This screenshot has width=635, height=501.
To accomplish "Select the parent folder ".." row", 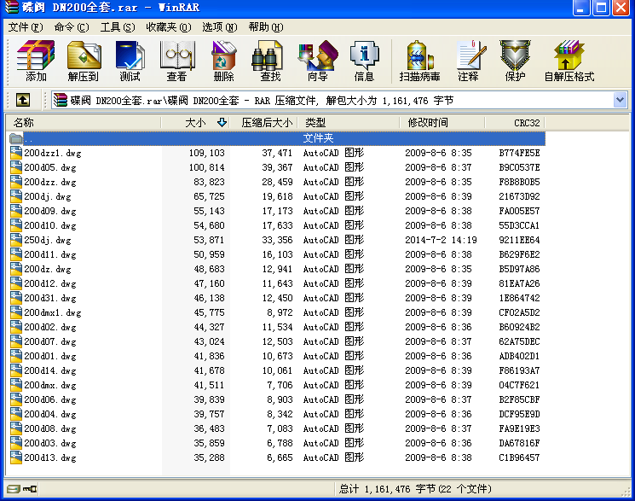I will click(x=277, y=138).
